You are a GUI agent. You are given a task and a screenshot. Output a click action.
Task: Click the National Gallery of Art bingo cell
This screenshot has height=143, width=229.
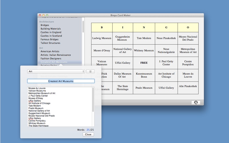tap(123, 51)
